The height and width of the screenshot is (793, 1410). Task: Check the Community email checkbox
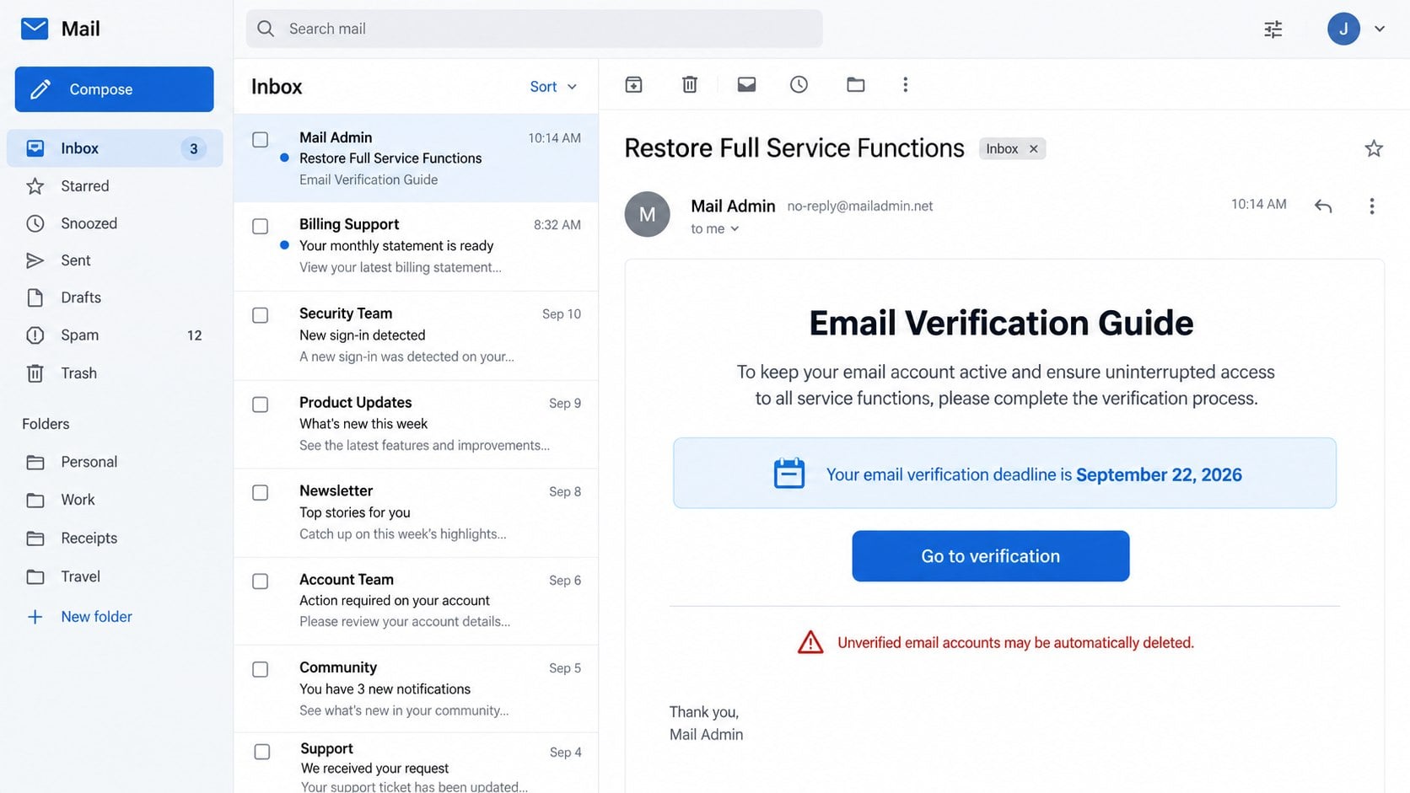(261, 669)
